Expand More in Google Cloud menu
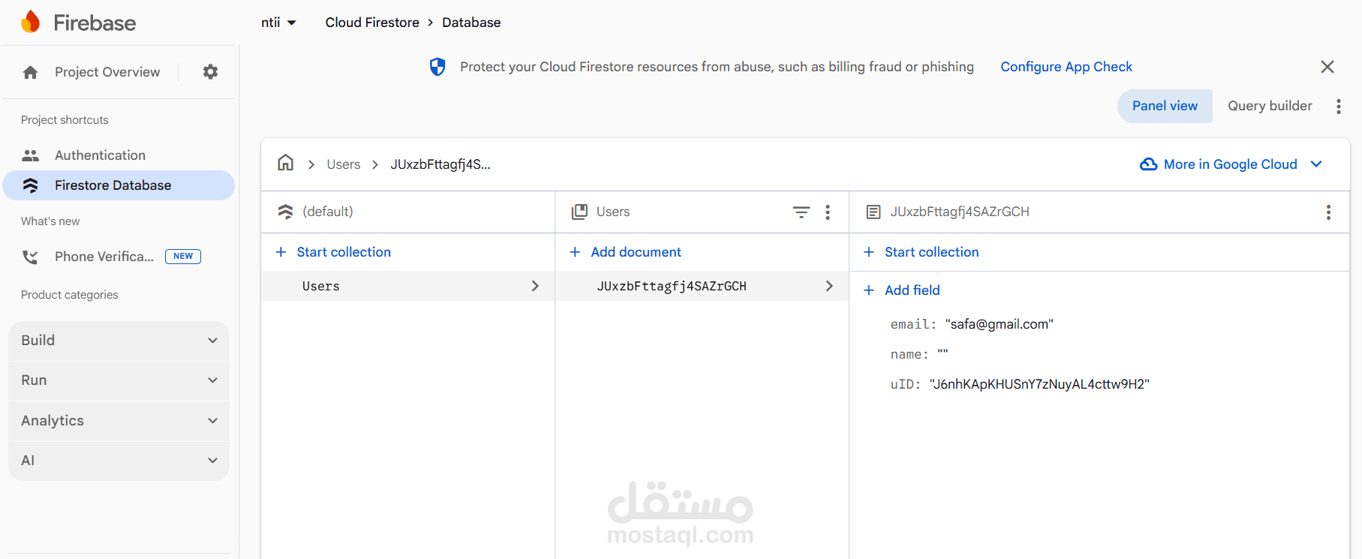1362x559 pixels. [x=1231, y=164]
